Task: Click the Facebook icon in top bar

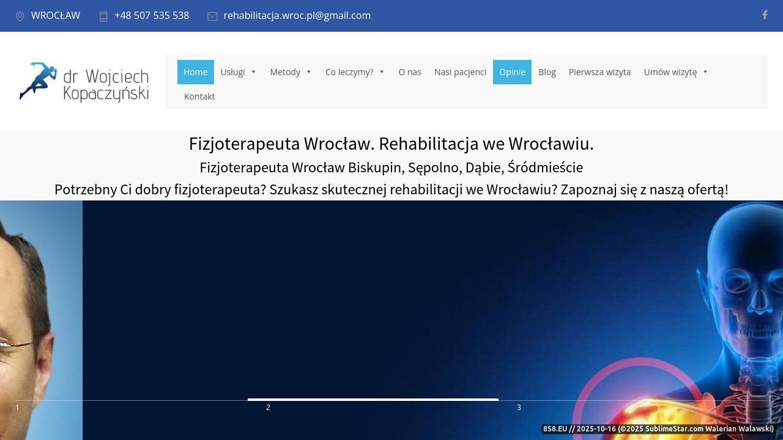Action: pos(765,15)
